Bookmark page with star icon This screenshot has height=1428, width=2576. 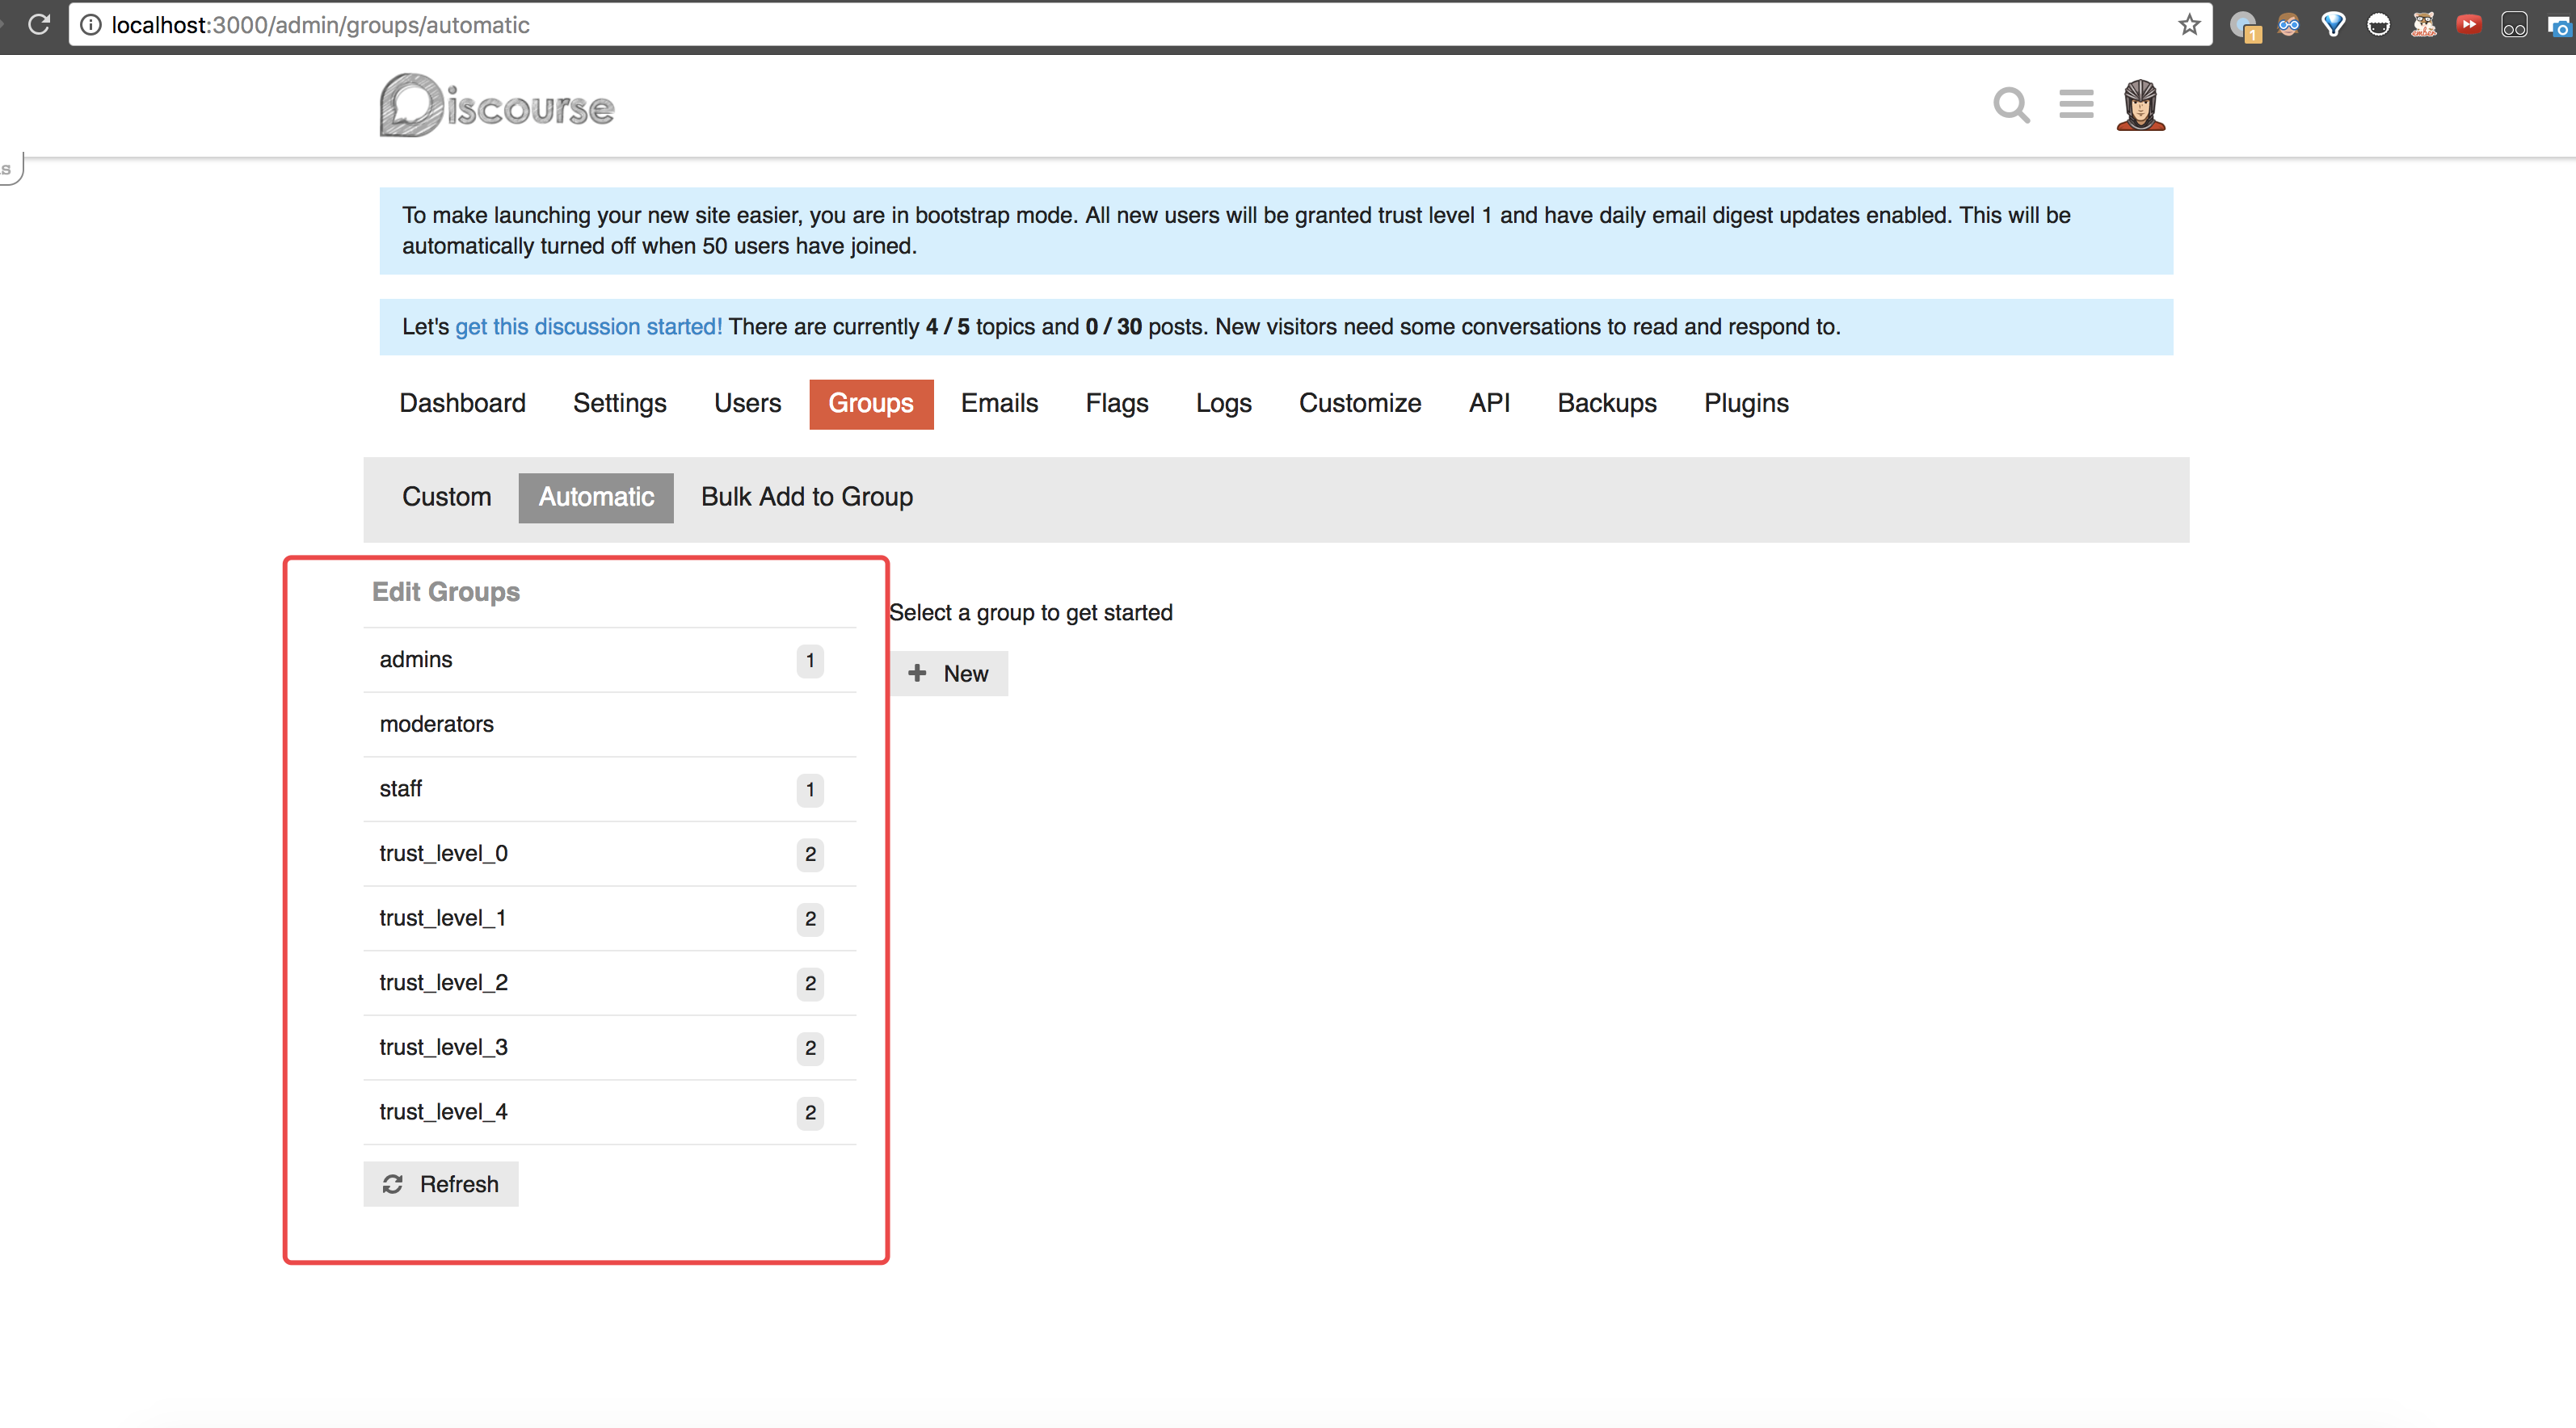coord(2189,24)
